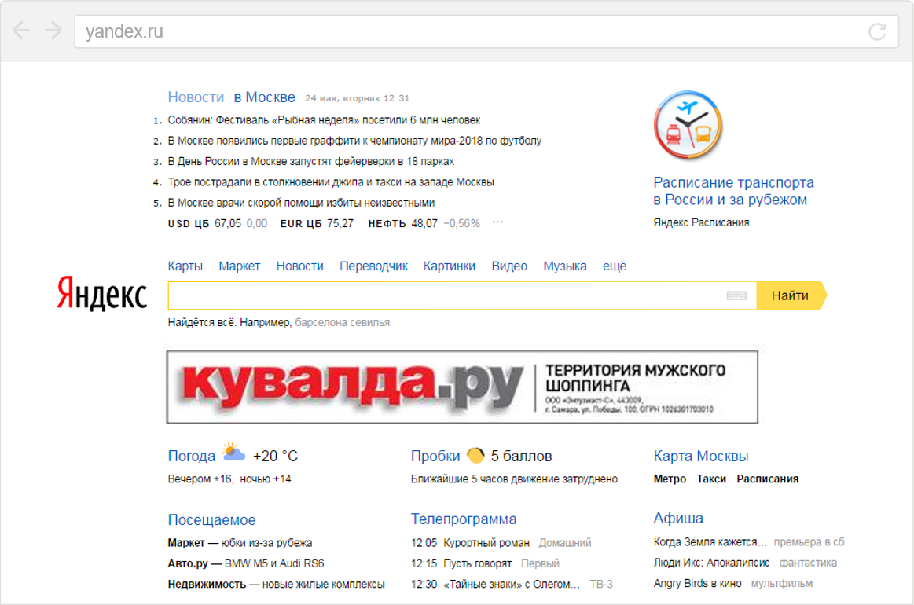Focus the yandex.ru address bar
The width and height of the screenshot is (914, 605).
[x=486, y=31]
